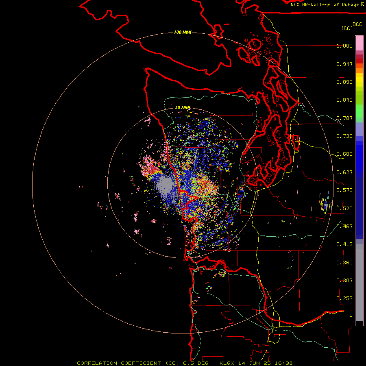Select the 0.627 scale value

344,172
